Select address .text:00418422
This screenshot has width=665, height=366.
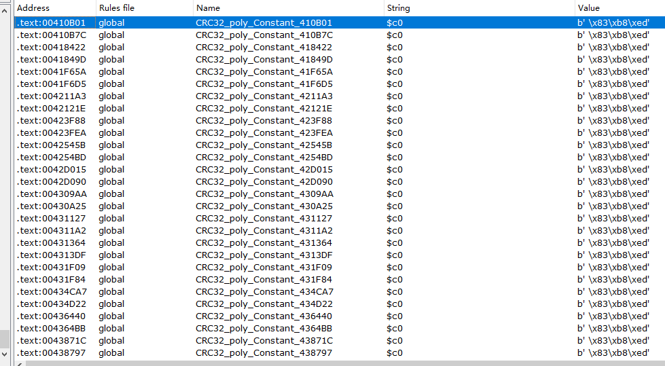[x=52, y=48]
